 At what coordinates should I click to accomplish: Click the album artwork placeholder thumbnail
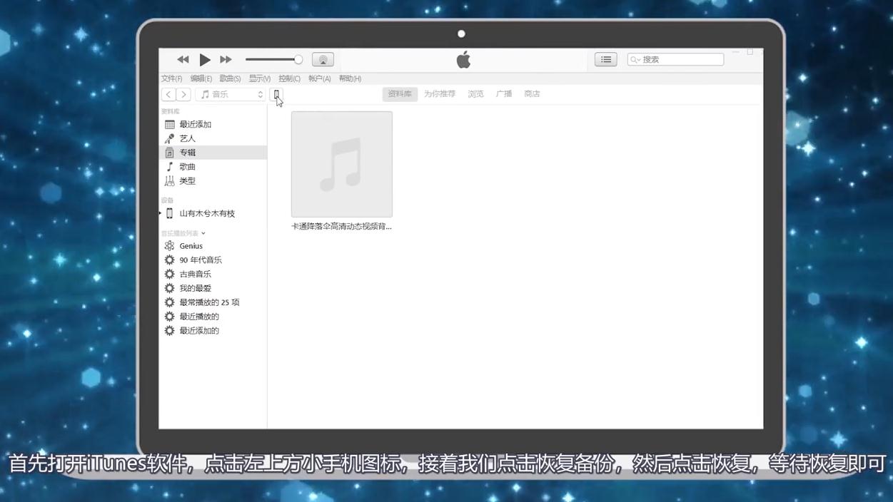pyautogui.click(x=342, y=164)
